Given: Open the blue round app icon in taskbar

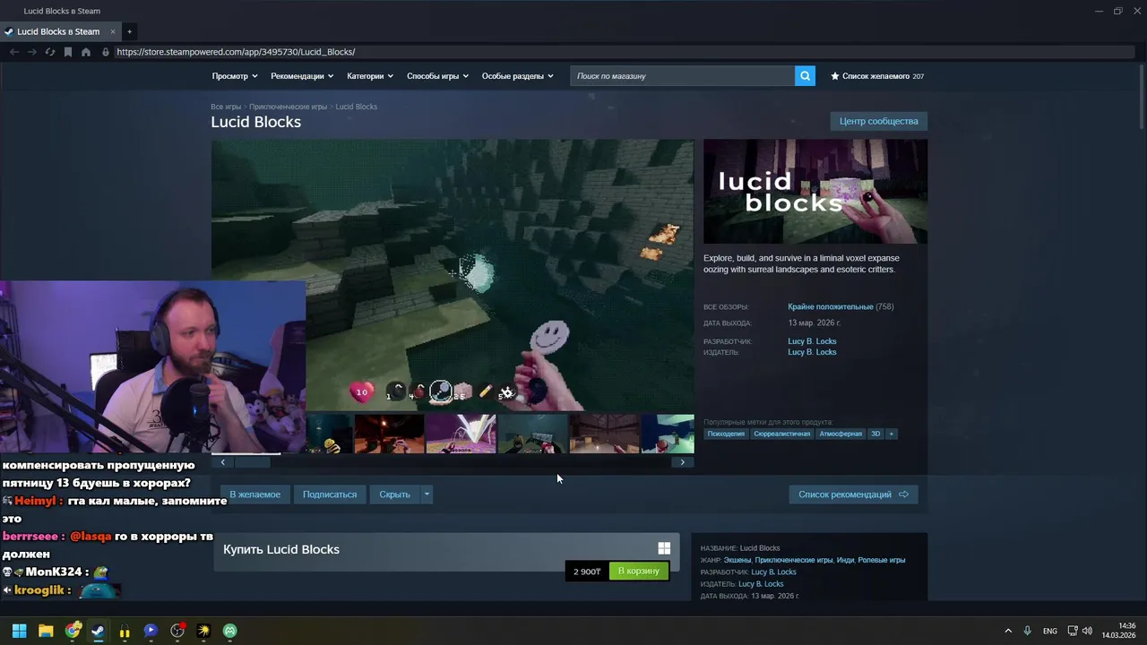Looking at the screenshot, I should click(151, 631).
